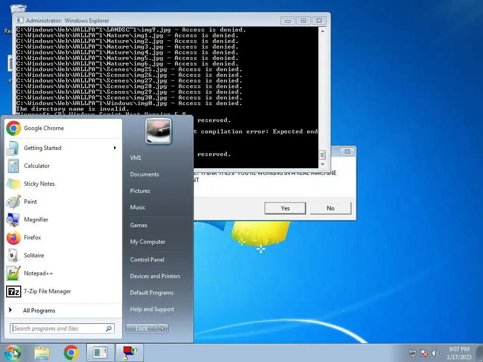
Task: Launch the Firefox icon in Start menu
Action: pyautogui.click(x=14, y=238)
